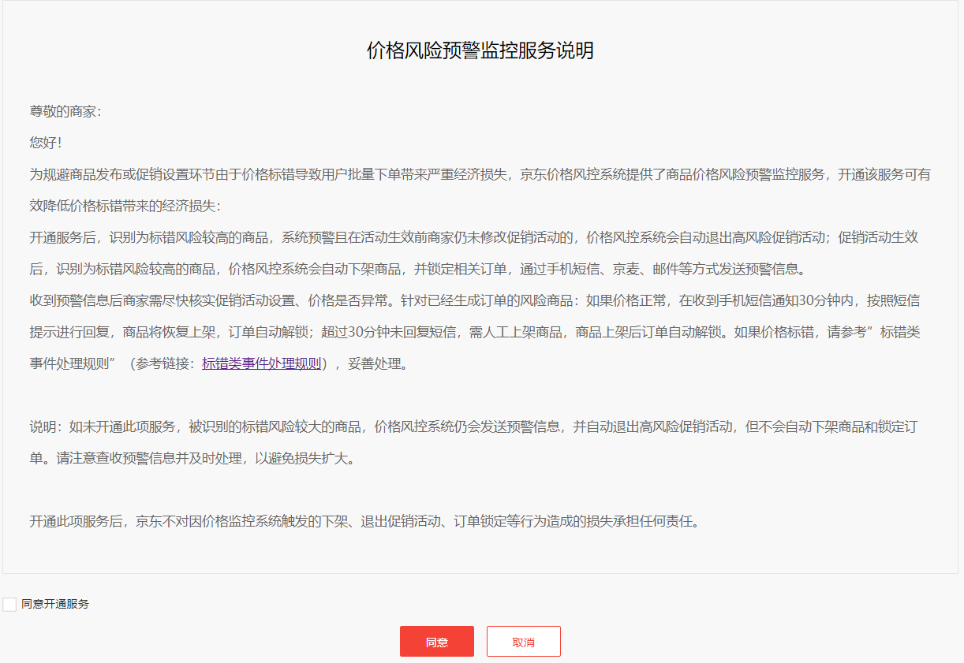Click the line mentioning 手机短信、京麦、邮件

[418, 269]
